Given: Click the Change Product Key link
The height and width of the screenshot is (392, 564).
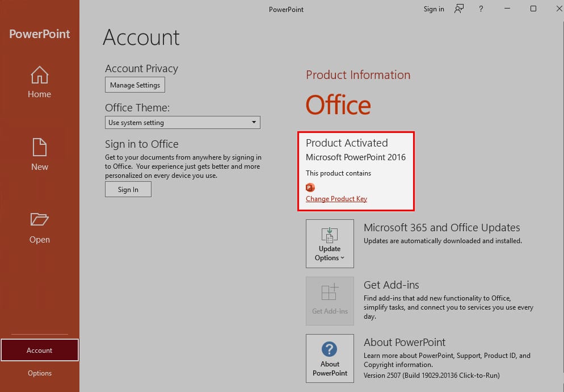Looking at the screenshot, I should tap(336, 199).
